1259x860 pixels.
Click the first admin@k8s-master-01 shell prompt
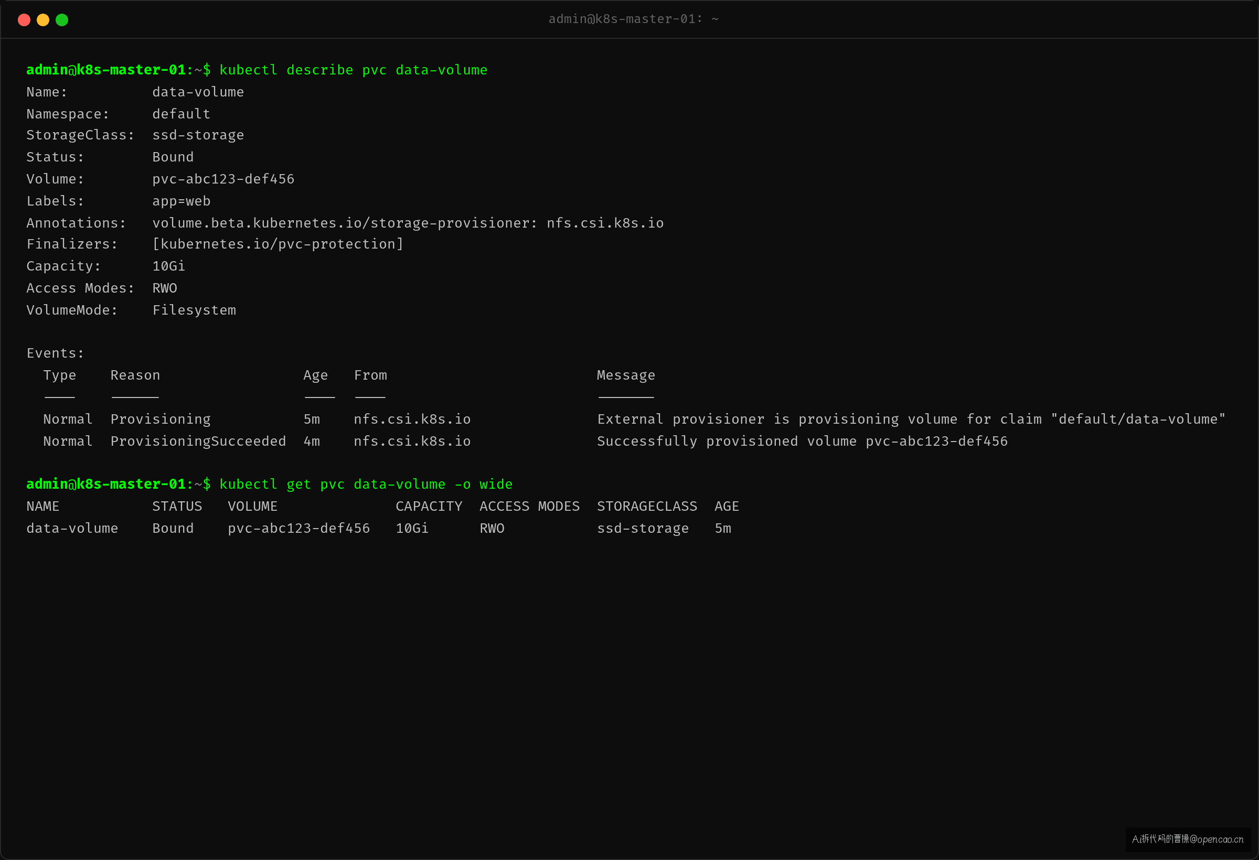tap(119, 70)
